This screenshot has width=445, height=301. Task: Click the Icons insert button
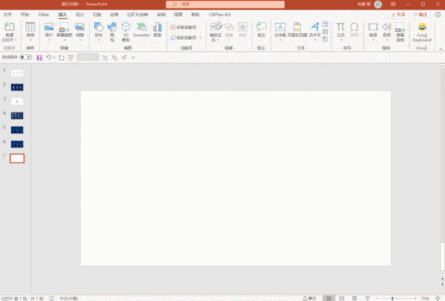(112, 27)
